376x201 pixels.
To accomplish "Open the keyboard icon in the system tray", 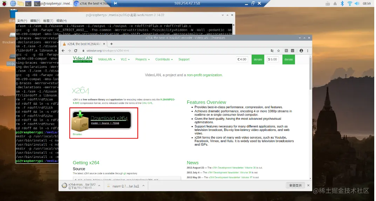I will [328, 4].
